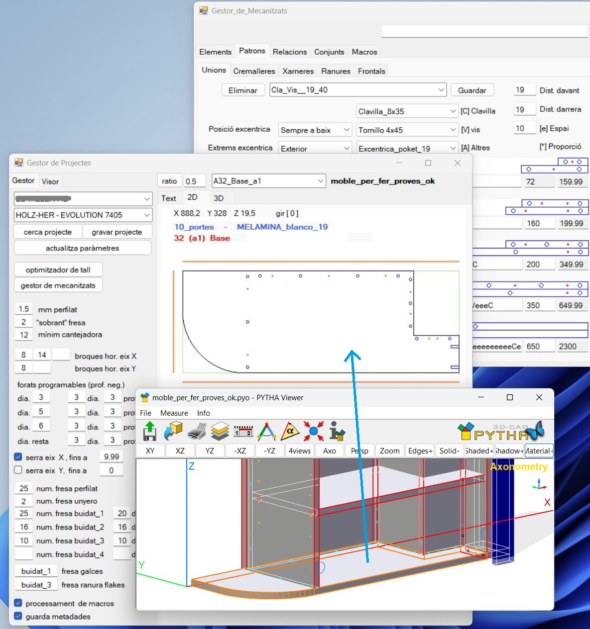Expand the HOLZ-HER - EVOLUTION 7405 dropdown

pyautogui.click(x=83, y=215)
